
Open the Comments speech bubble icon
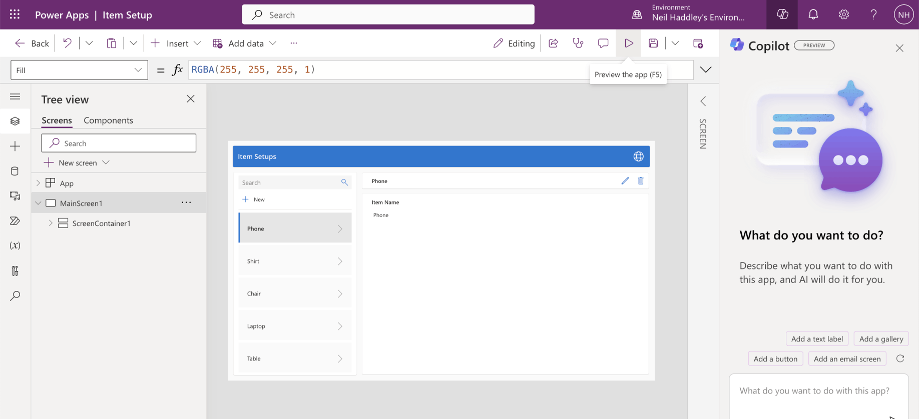click(603, 43)
